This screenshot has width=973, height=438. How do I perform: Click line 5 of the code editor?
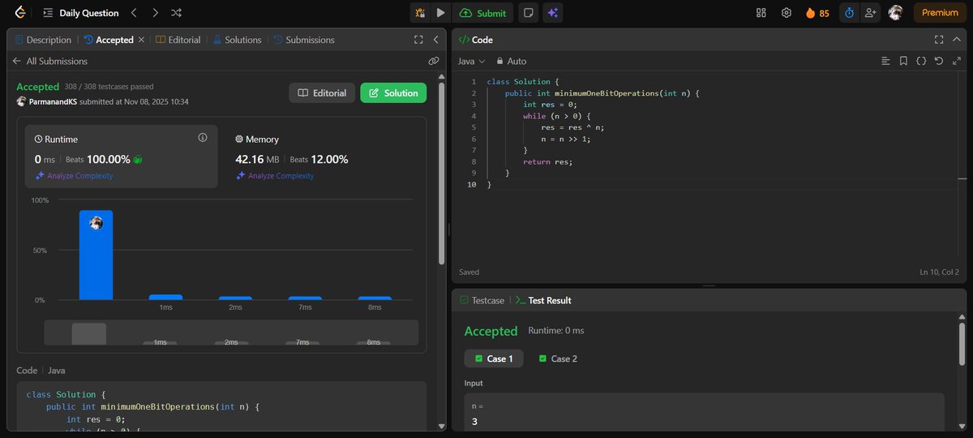pos(574,127)
